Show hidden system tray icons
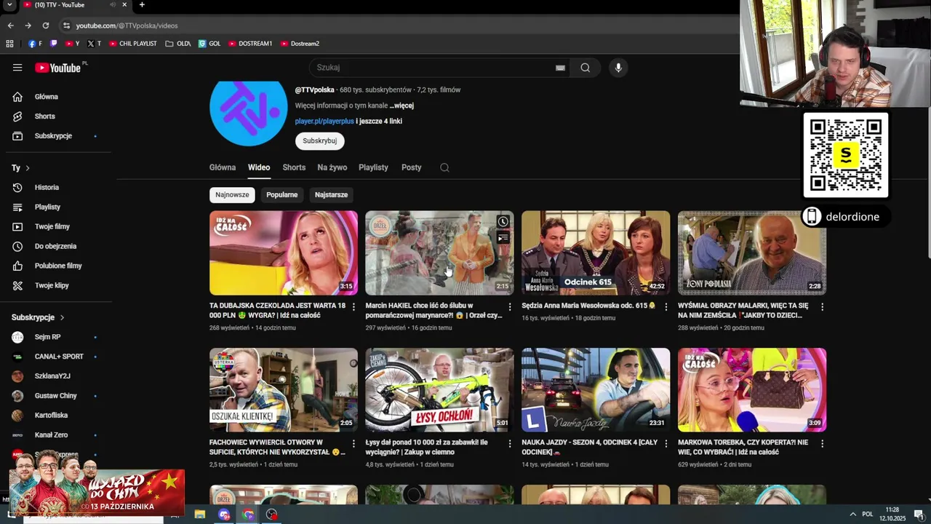The width and height of the screenshot is (931, 524). point(853,515)
